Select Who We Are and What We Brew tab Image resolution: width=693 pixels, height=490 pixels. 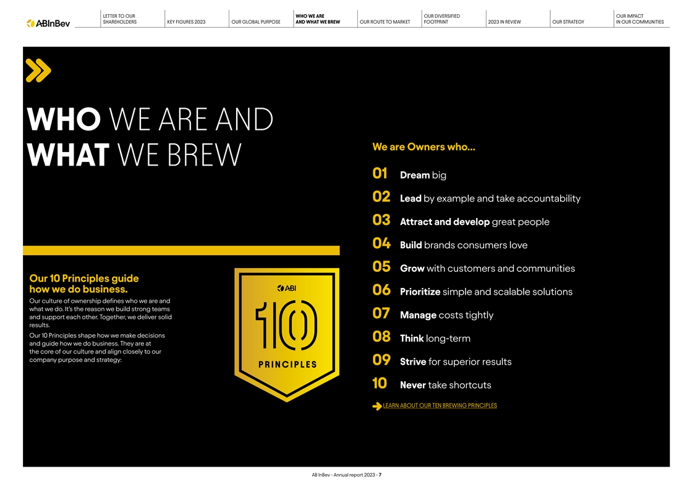pos(318,19)
